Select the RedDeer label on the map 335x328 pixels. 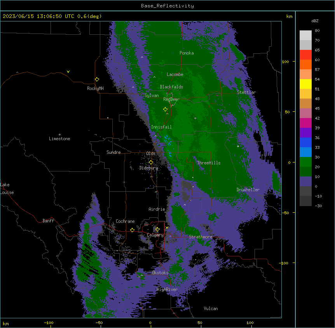tap(171, 99)
